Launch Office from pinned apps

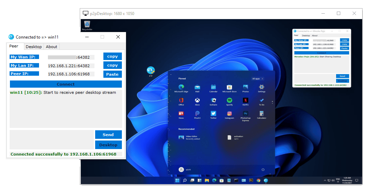click(x=181, y=102)
